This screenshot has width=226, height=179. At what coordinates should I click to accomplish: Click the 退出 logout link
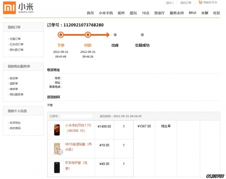point(169,3)
